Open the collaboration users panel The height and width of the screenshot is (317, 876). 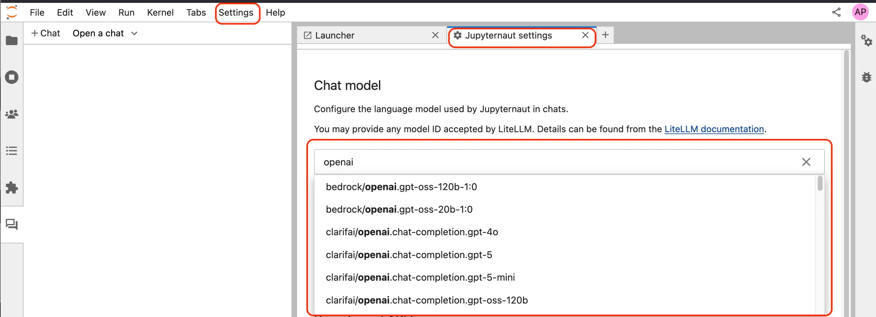(x=12, y=114)
